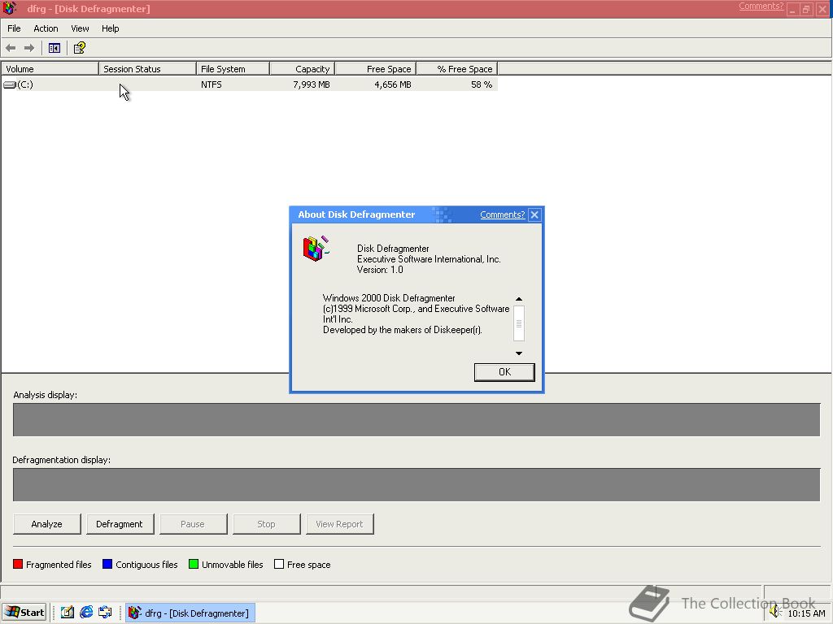
Task: Click the notepad quick launch icon
Action: click(x=67, y=613)
